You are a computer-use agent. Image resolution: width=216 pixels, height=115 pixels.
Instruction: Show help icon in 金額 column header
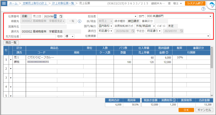[x=167, y=52]
